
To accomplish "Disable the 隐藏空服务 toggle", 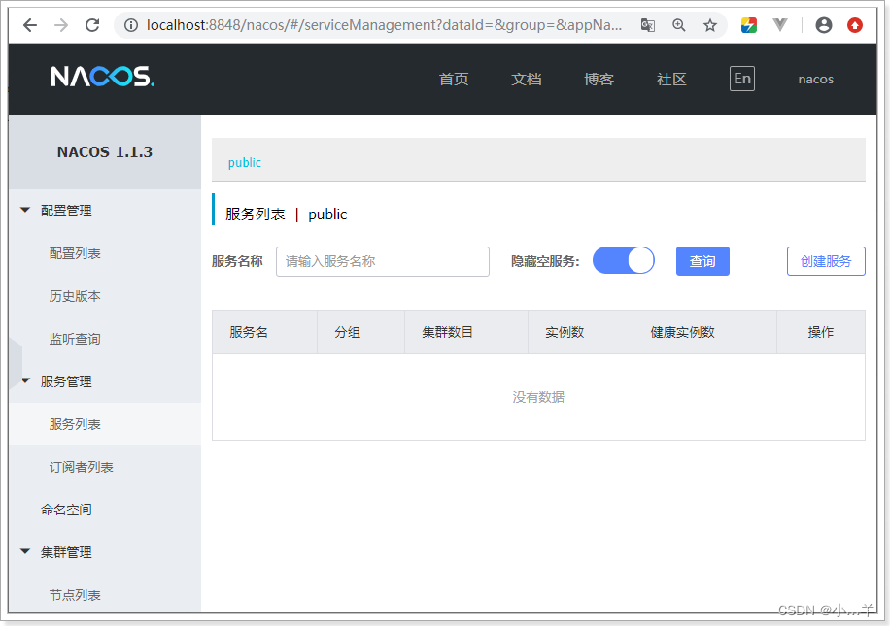I will [623, 260].
